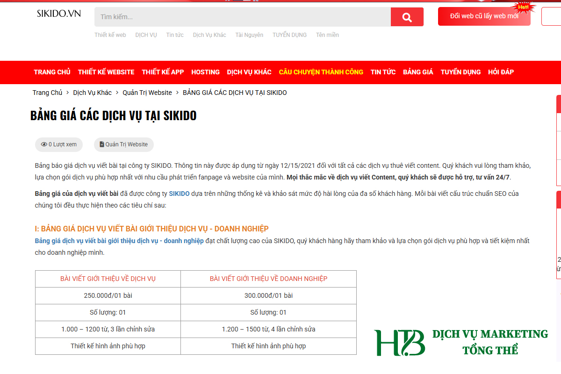The image size is (561, 374).
Task: Select CÂU CHUYỆN THÀNH CÔNG in navigation
Action: (321, 72)
